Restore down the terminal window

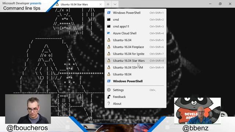[x=220, y=4]
